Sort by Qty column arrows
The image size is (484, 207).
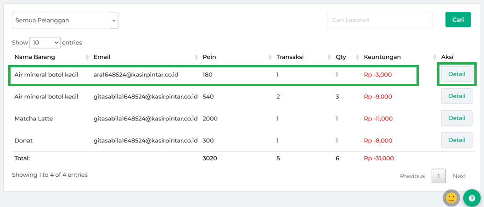[x=357, y=57]
